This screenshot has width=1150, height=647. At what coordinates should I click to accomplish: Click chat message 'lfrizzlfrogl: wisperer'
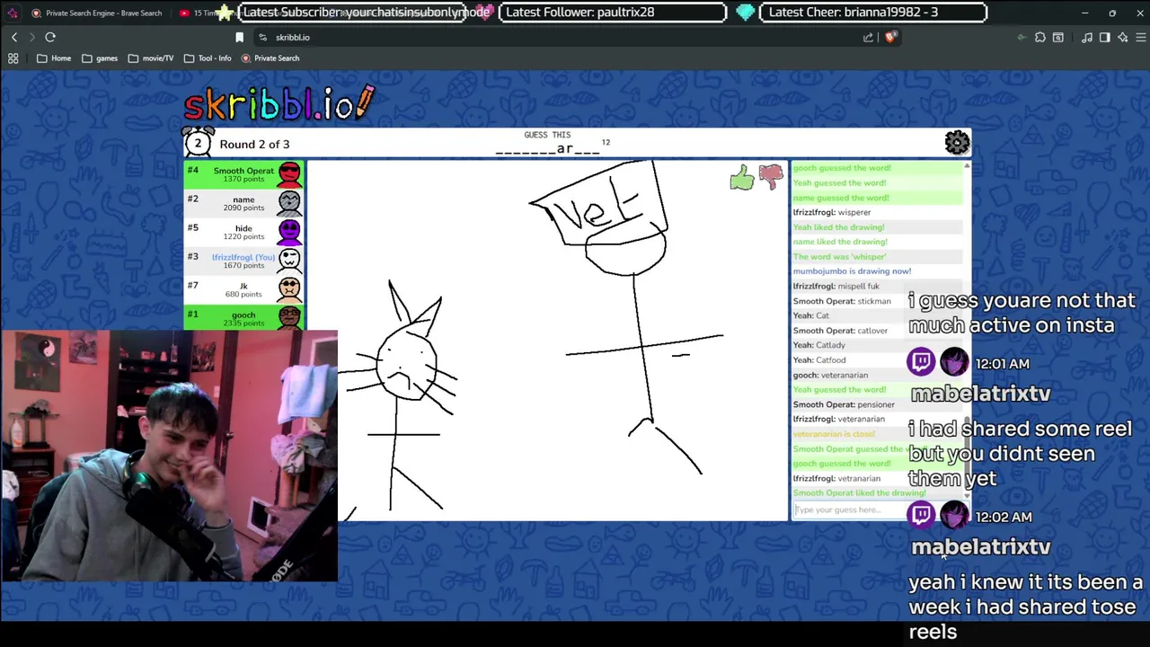[x=832, y=212]
